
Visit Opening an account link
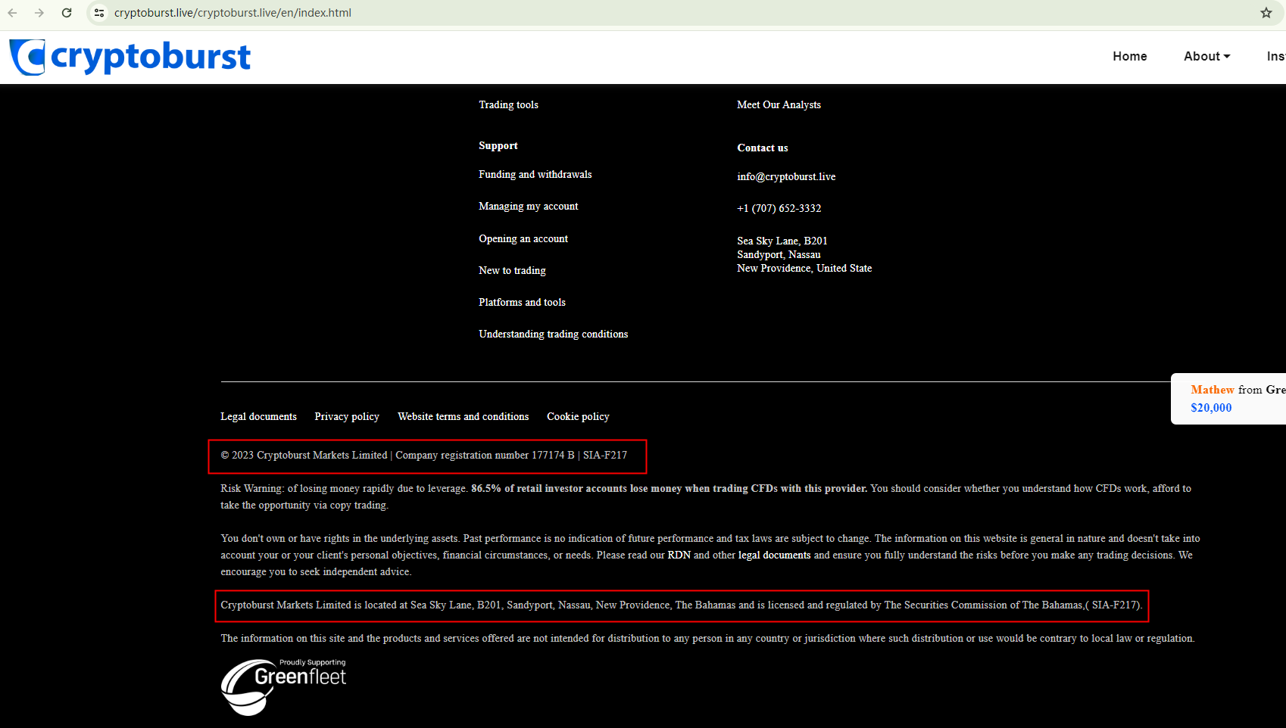[x=523, y=238]
